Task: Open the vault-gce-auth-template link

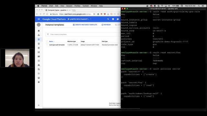Action: point(57,45)
